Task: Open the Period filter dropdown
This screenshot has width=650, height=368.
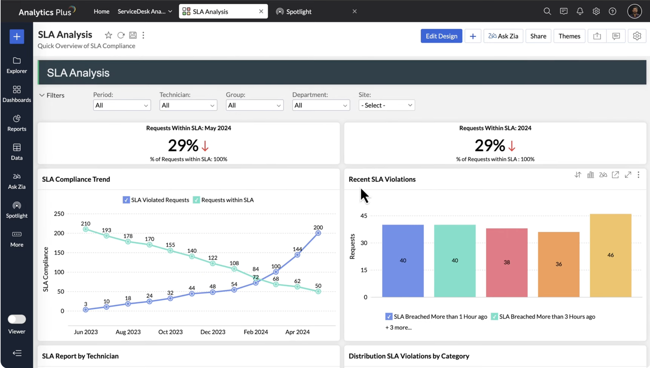Action: click(122, 105)
